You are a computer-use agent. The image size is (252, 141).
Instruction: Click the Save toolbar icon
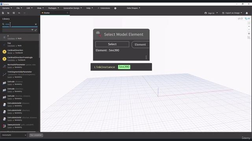[14, 13]
